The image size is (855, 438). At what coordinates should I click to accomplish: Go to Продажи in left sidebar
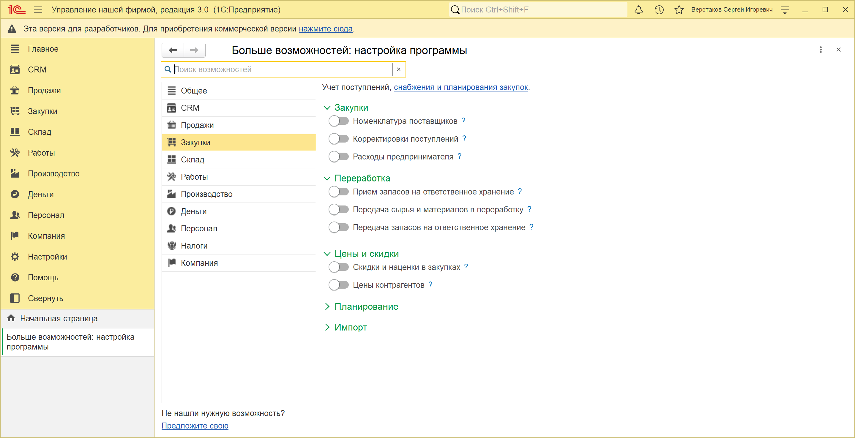pos(77,90)
